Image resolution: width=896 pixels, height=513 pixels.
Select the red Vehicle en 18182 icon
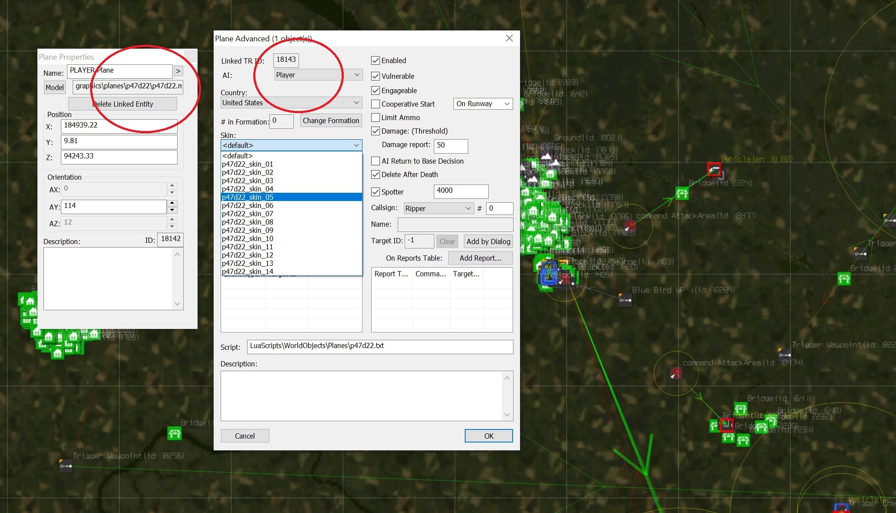tap(714, 169)
